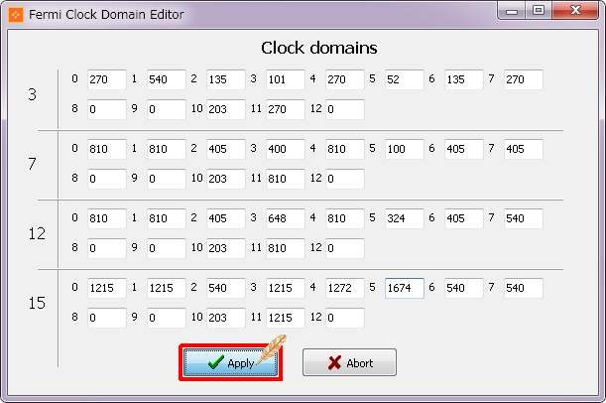Viewport: 606px width, 403px height.
Task: Click domain 15 field 11 with 1215
Action: pyautogui.click(x=286, y=318)
